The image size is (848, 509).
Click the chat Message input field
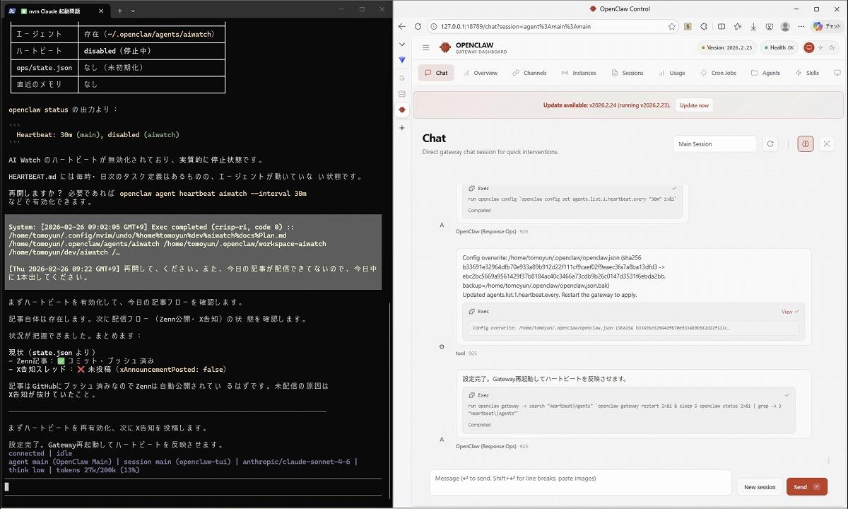click(579, 482)
